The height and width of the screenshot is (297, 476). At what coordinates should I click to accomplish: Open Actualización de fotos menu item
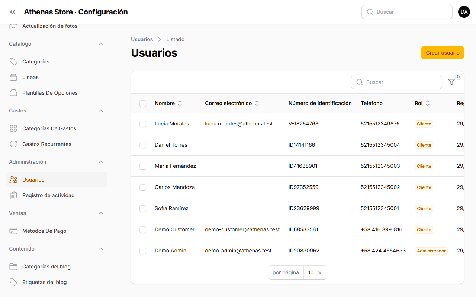[57, 26]
